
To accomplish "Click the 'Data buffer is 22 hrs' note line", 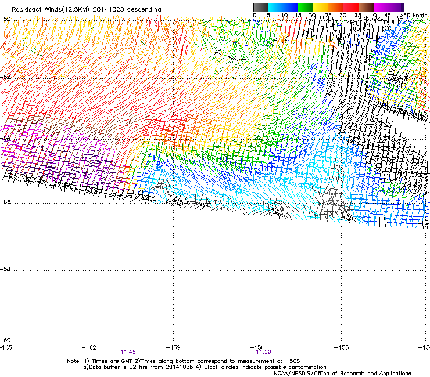I will point(205,367).
